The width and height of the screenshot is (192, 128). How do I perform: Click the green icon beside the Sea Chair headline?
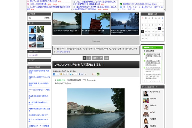pos(121,4)
